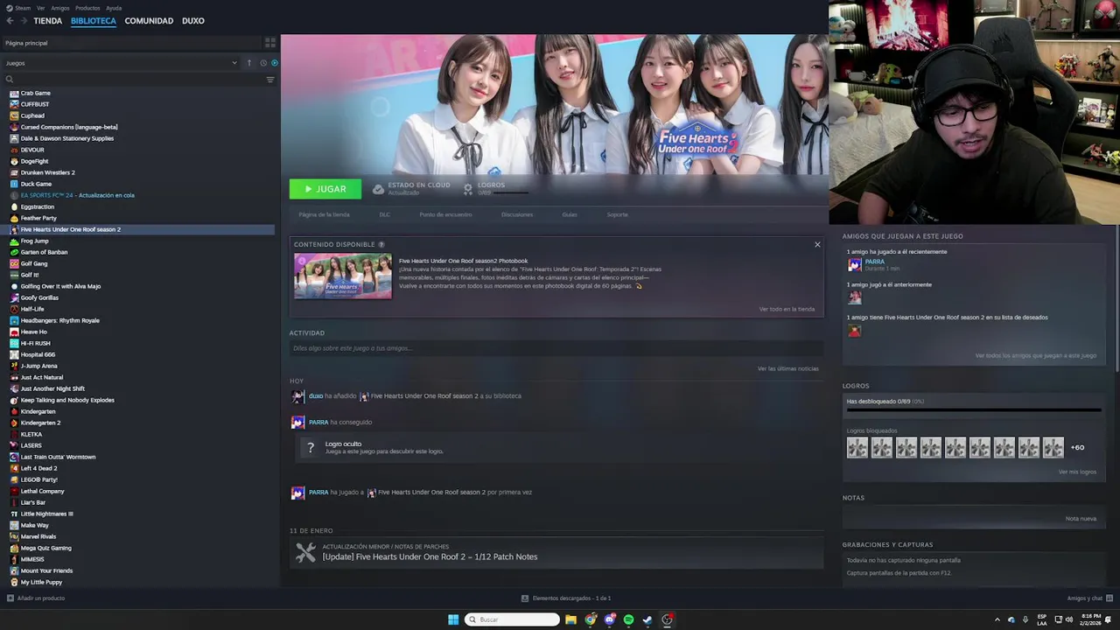1120x630 pixels.
Task: Click Ver todo en la tienda link
Action: 787,309
